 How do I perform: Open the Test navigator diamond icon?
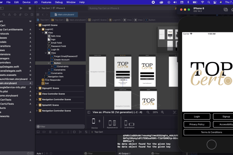tap(15, 14)
